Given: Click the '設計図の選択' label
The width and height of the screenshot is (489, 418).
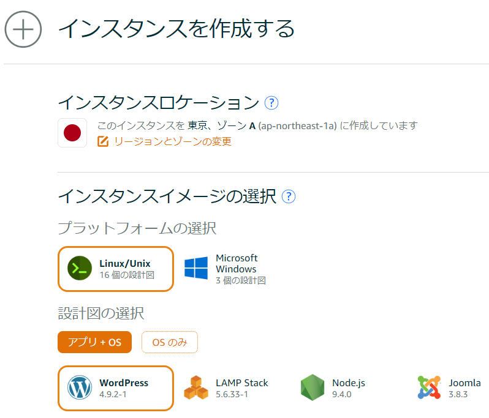Looking at the screenshot, I should (x=101, y=313).
